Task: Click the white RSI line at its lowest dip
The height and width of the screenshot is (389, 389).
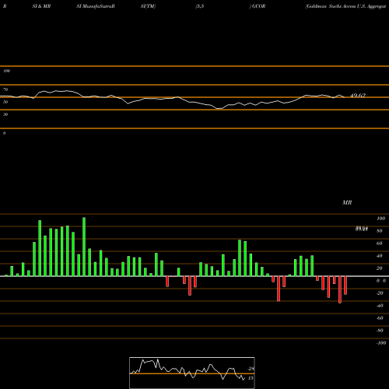Action: click(219, 109)
